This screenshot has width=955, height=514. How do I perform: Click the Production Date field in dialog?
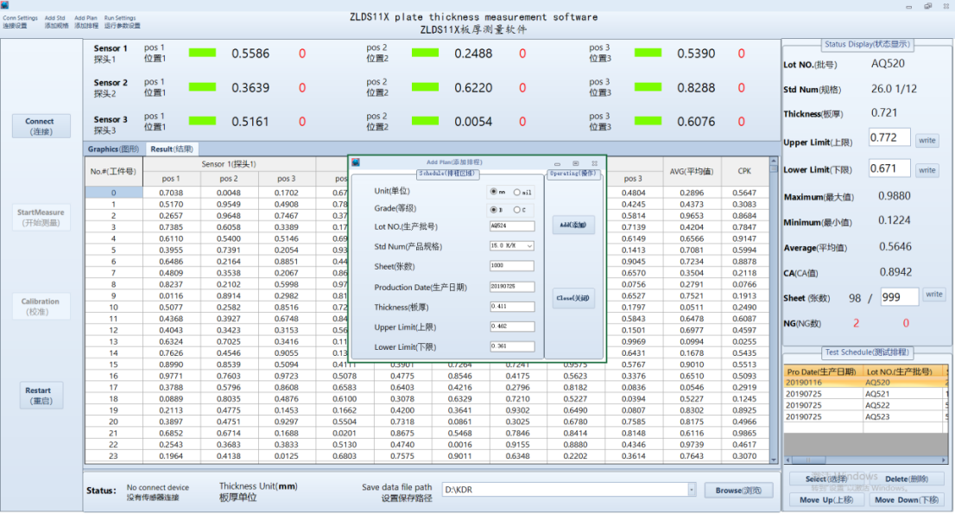coord(512,286)
